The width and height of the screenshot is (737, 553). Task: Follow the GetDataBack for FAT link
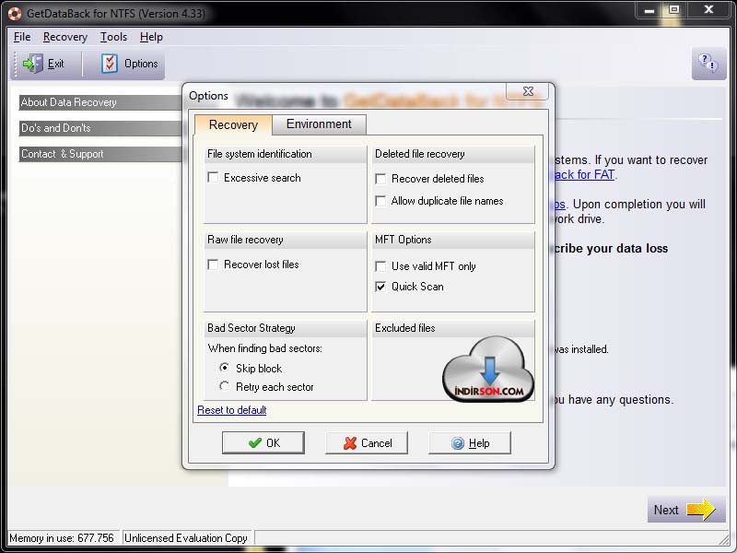(584, 174)
